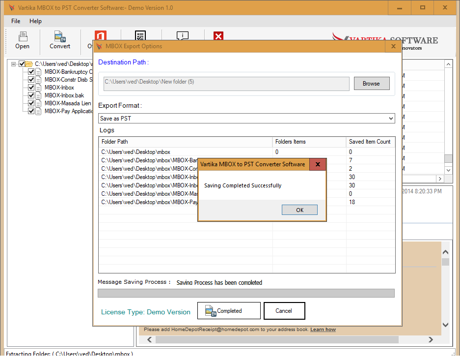Click the red Office icon in toolbar
The height and width of the screenshot is (363, 460).
pos(101,35)
